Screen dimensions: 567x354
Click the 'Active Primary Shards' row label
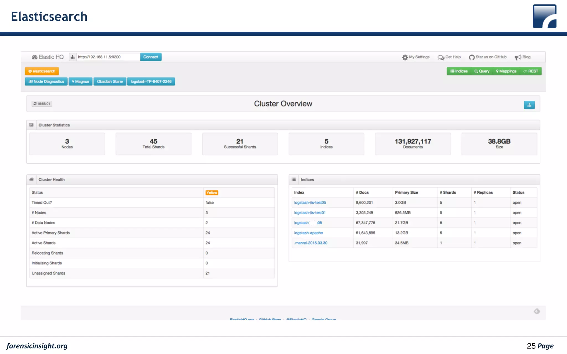[51, 233]
